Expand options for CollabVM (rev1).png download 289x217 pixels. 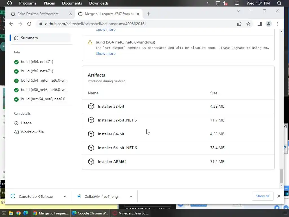click(x=131, y=197)
